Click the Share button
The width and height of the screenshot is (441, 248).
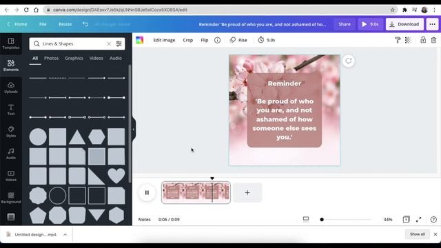[x=345, y=25]
